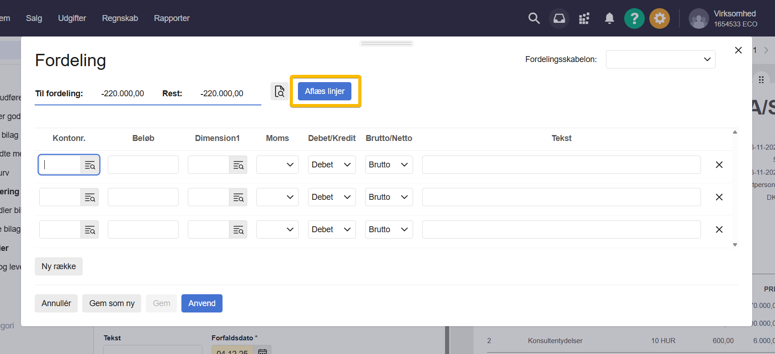Image resolution: width=775 pixels, height=354 pixels.
Task: Change Debet/Kredit in the second row
Action: (x=331, y=197)
